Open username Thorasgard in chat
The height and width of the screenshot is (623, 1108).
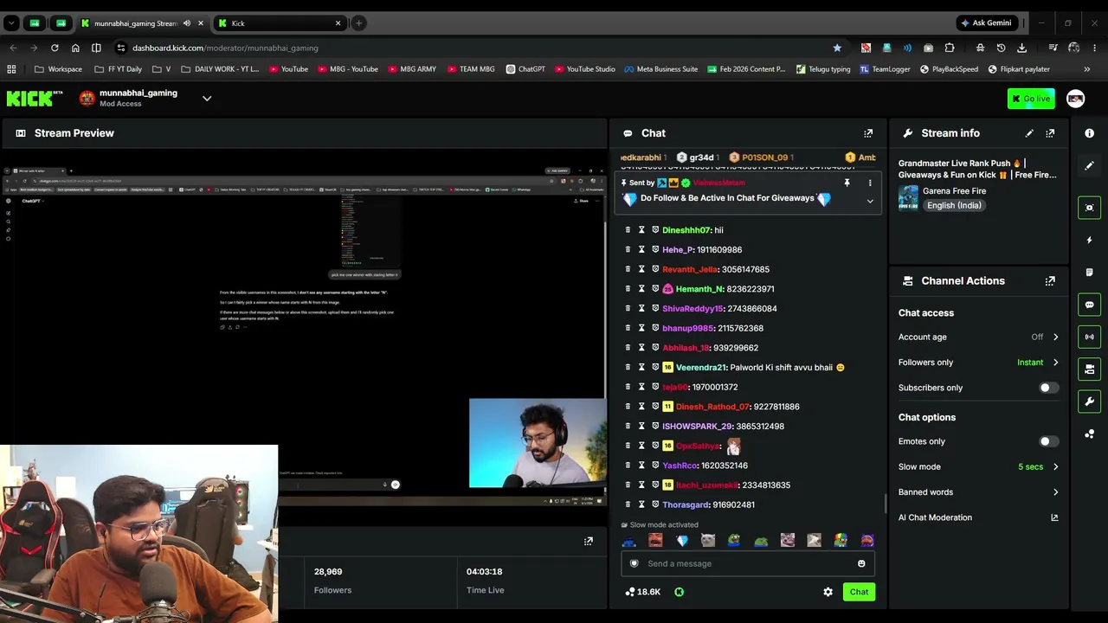pyautogui.click(x=686, y=504)
